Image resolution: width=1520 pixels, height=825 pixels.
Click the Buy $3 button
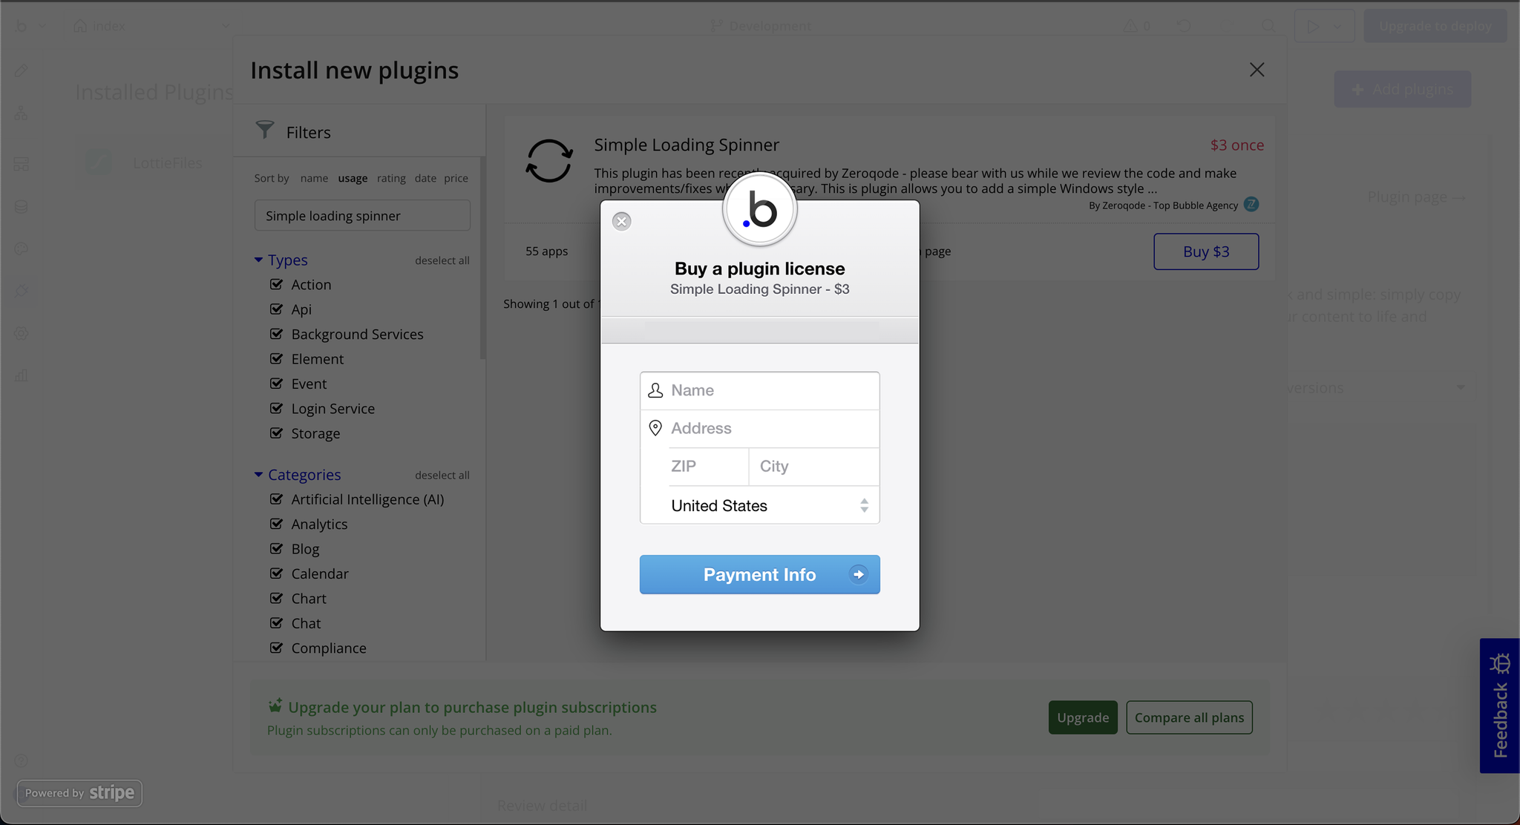coord(1205,252)
